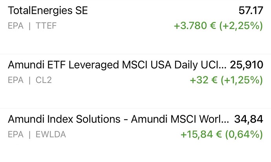Click the EPA label beside CL2

point(15,81)
